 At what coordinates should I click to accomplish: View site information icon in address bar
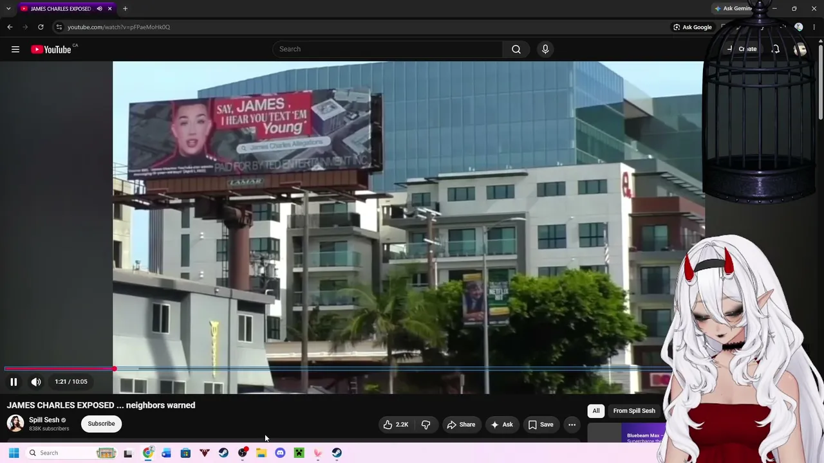[59, 27]
